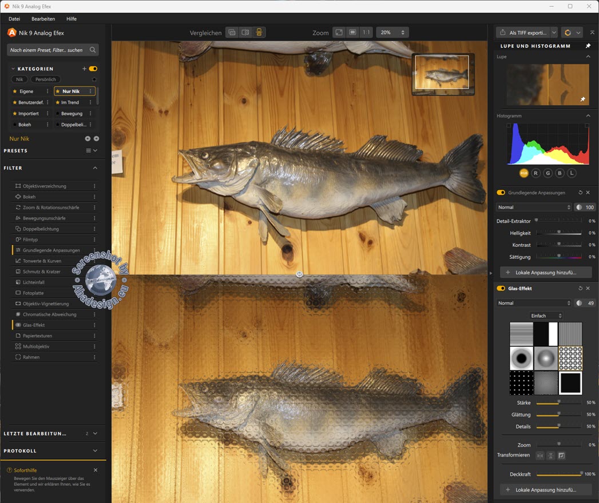Open the Datei menu
This screenshot has width=599, height=503.
(x=14, y=19)
